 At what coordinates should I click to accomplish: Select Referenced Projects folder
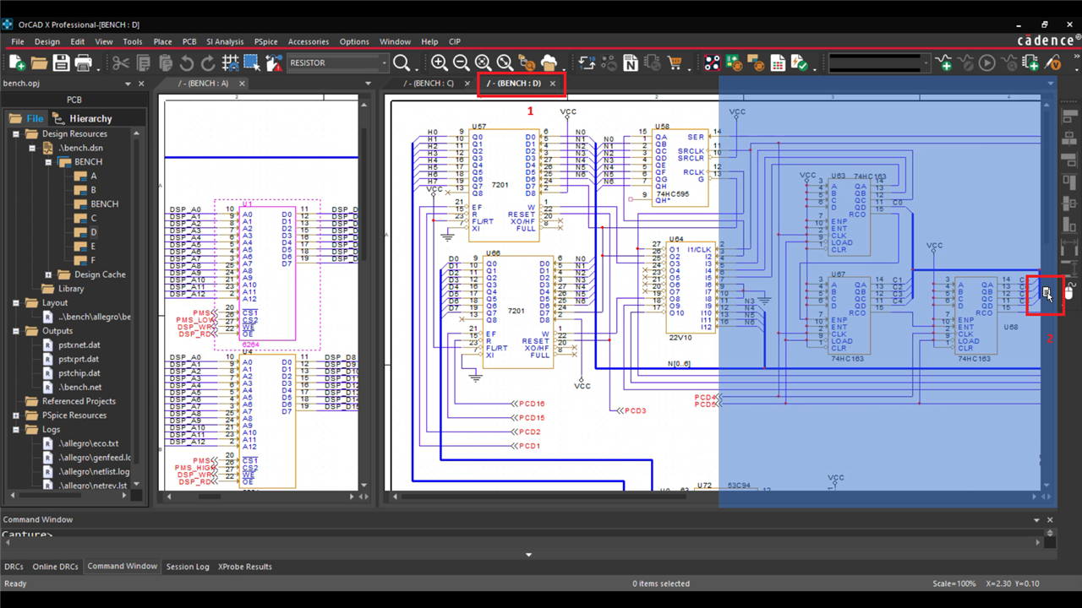pos(79,401)
